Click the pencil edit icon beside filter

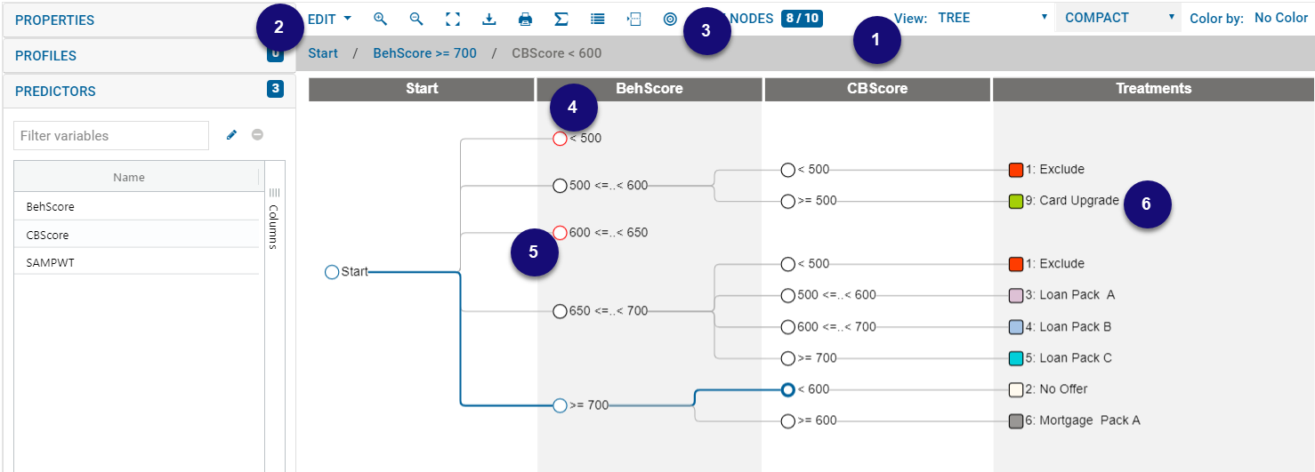coord(232,135)
